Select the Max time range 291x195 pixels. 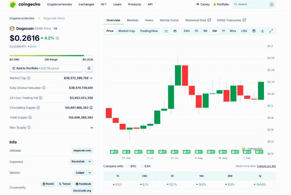[233, 31]
